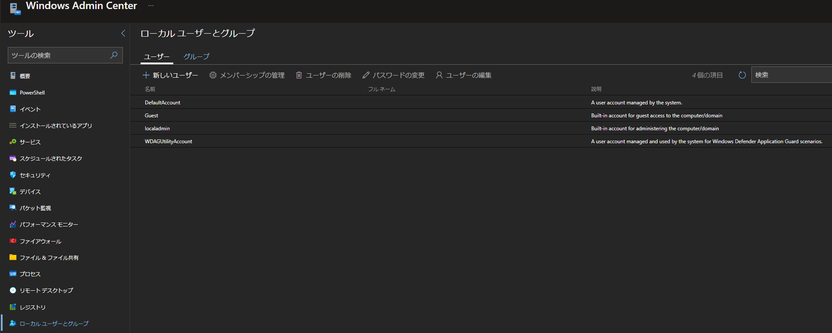Click the スケジュールされたタスク icon
The image size is (832, 333).
tap(13, 158)
